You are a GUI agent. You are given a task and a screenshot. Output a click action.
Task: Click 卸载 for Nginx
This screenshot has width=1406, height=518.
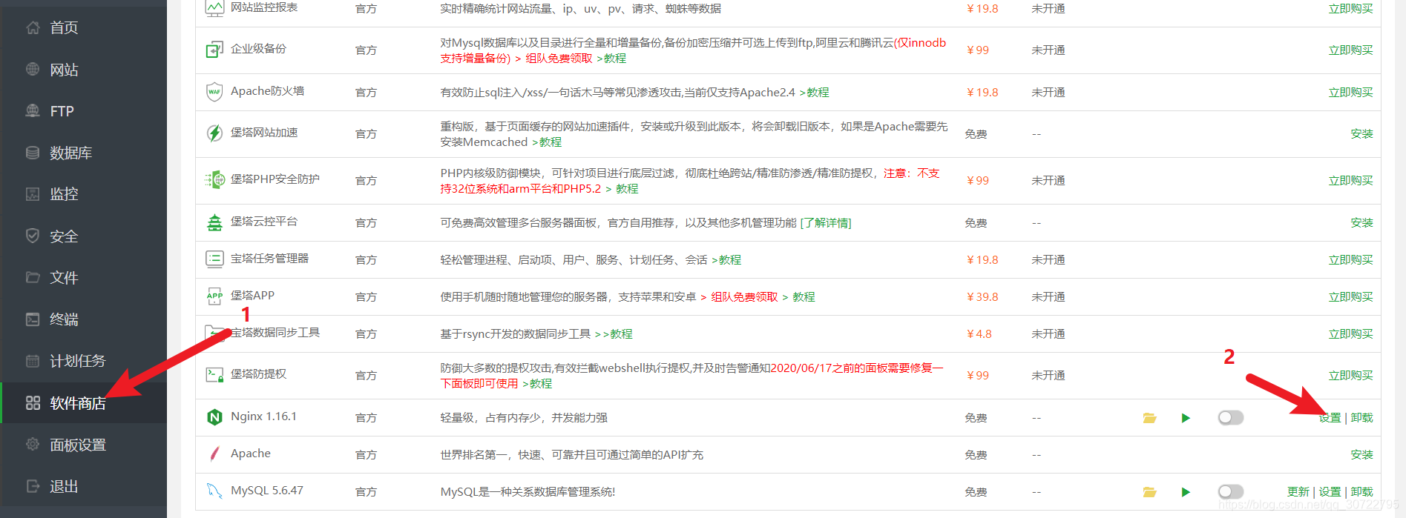coord(1361,418)
